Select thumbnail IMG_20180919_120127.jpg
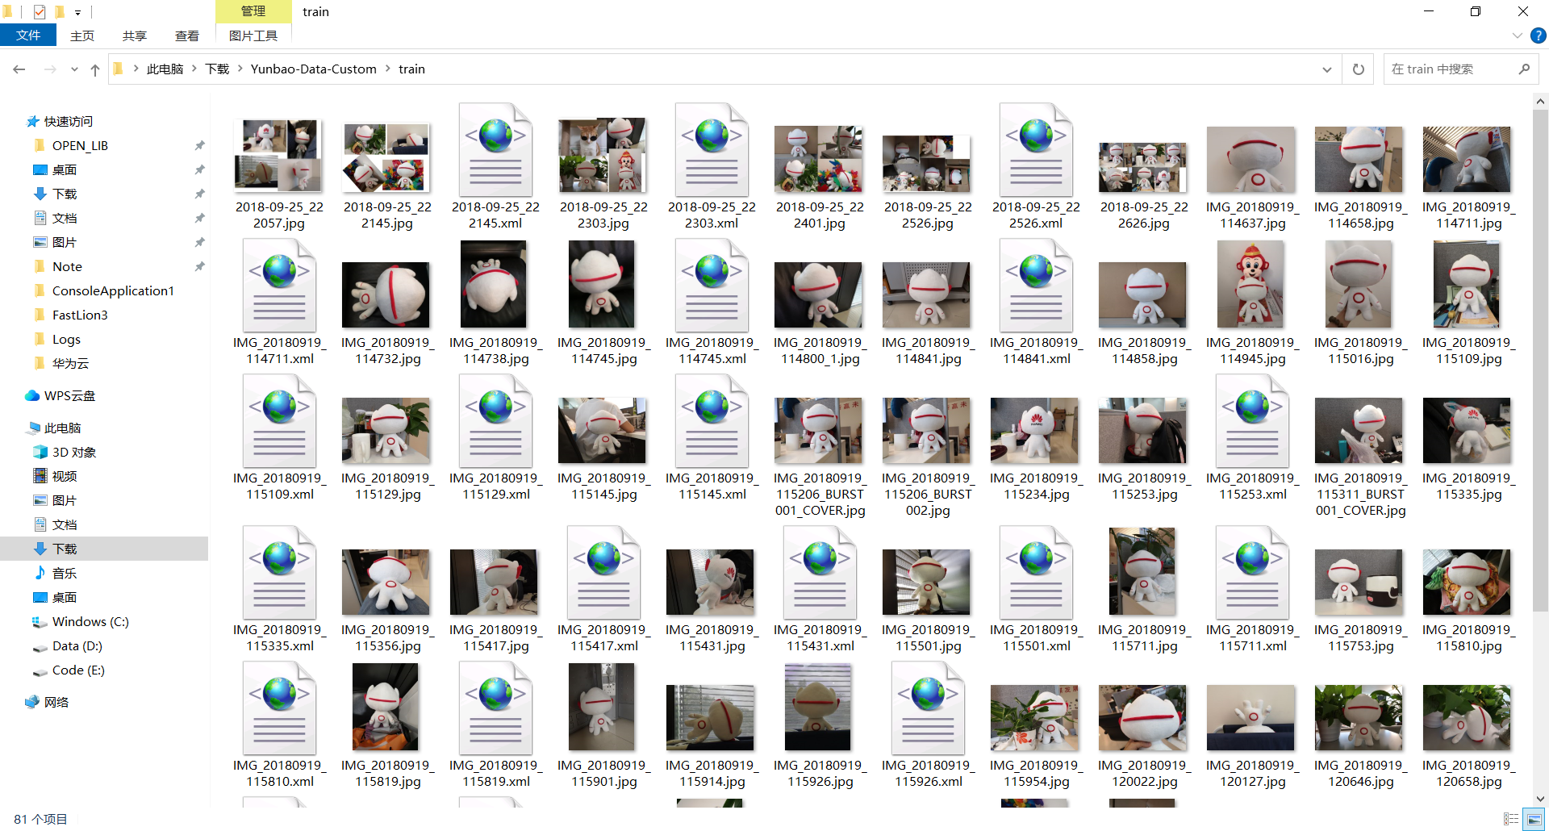 coord(1252,717)
